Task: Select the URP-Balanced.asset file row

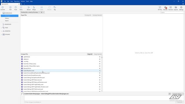Action: coord(61,80)
